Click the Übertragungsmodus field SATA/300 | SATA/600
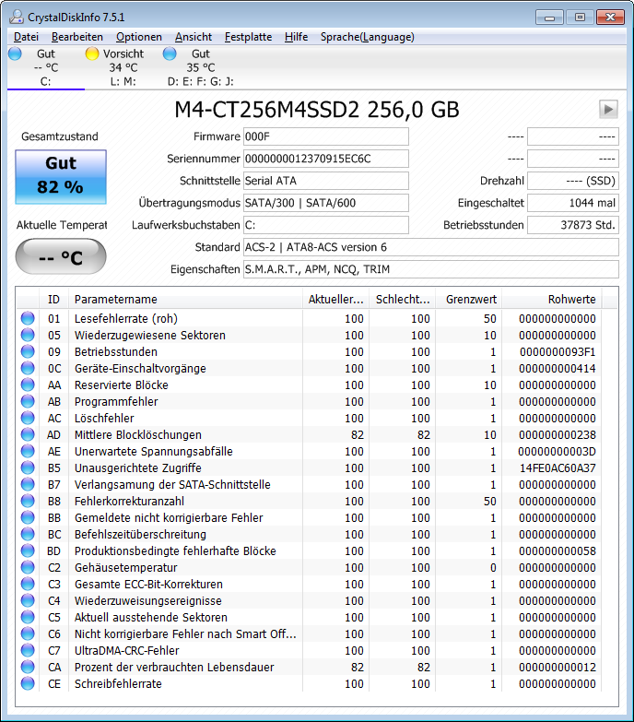634x722 pixels. (x=325, y=203)
